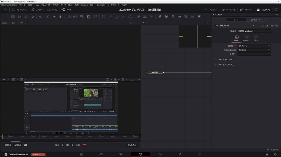Open the dropdown in the top-left toolbar corner
Screen dimensions: 281x157
(5, 10)
